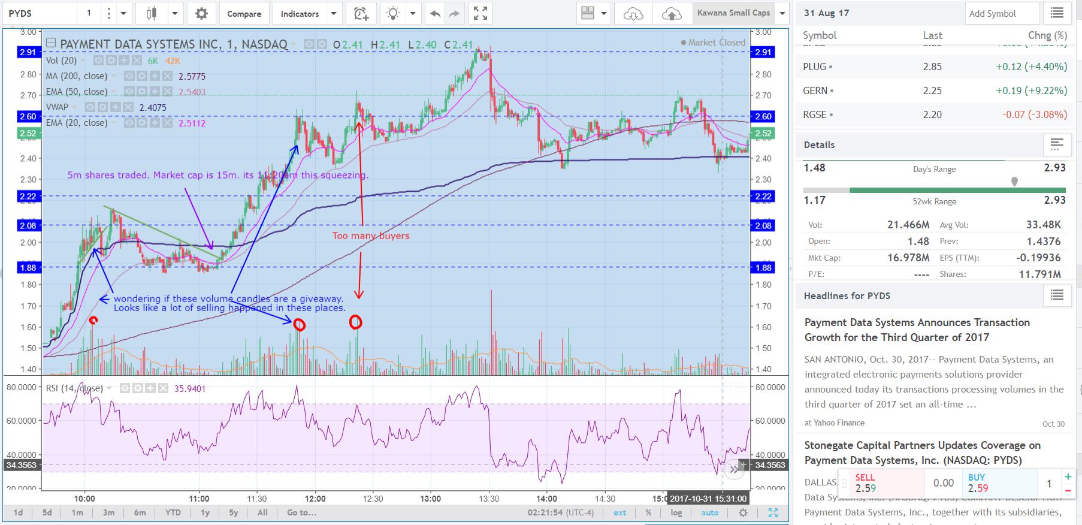Hide the EMA (50, close) line
The height and width of the screenshot is (525, 1082).
[x=129, y=92]
